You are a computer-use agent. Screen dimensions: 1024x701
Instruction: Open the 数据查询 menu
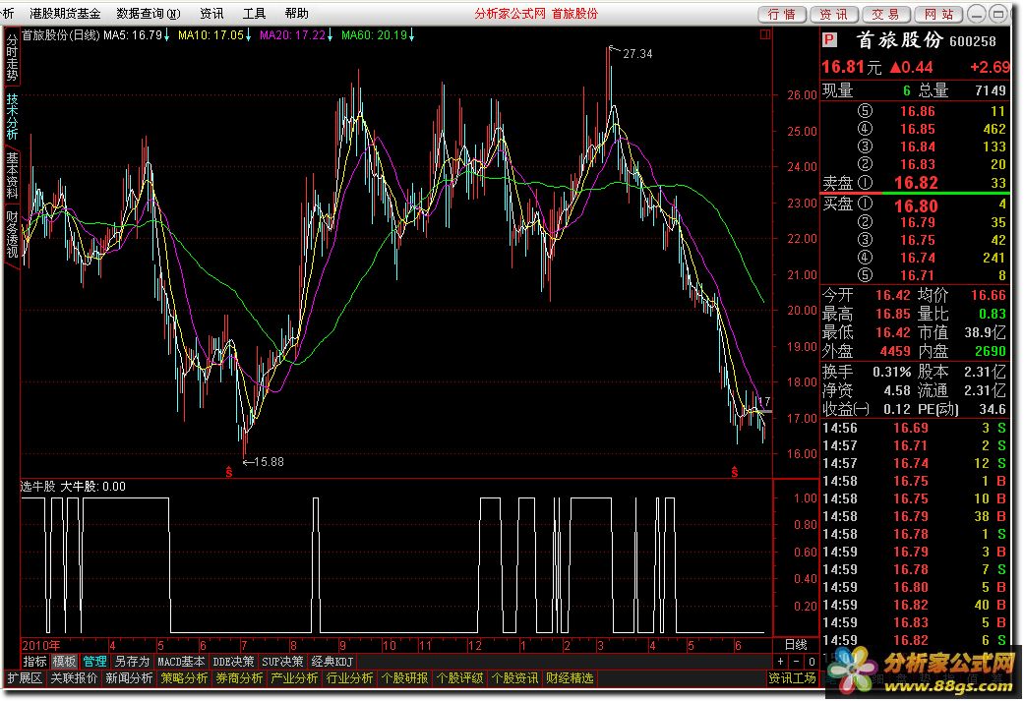[x=148, y=14]
